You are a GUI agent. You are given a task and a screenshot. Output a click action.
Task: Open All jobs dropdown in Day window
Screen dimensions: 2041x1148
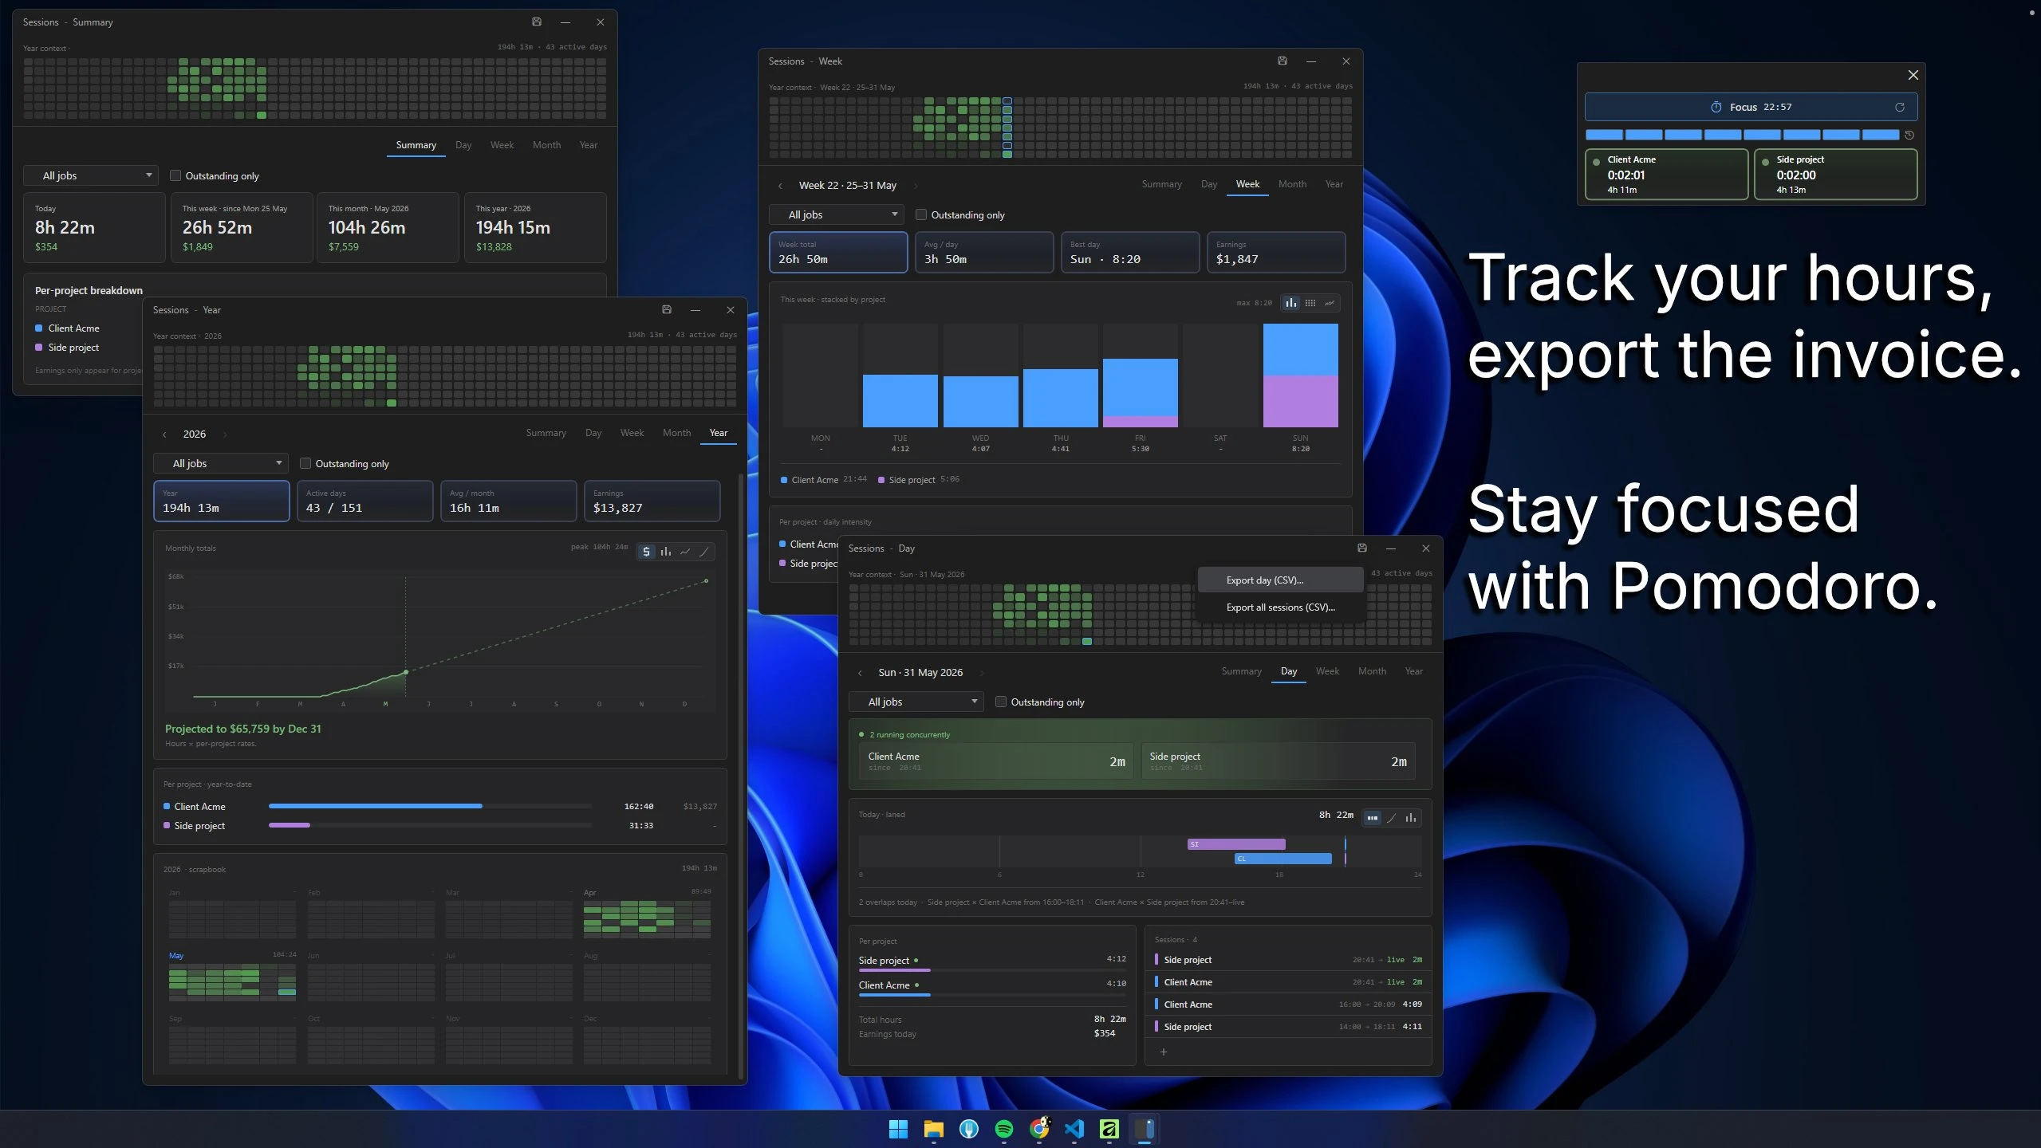click(916, 702)
